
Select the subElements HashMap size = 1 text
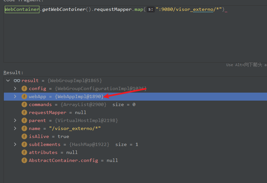84,144
